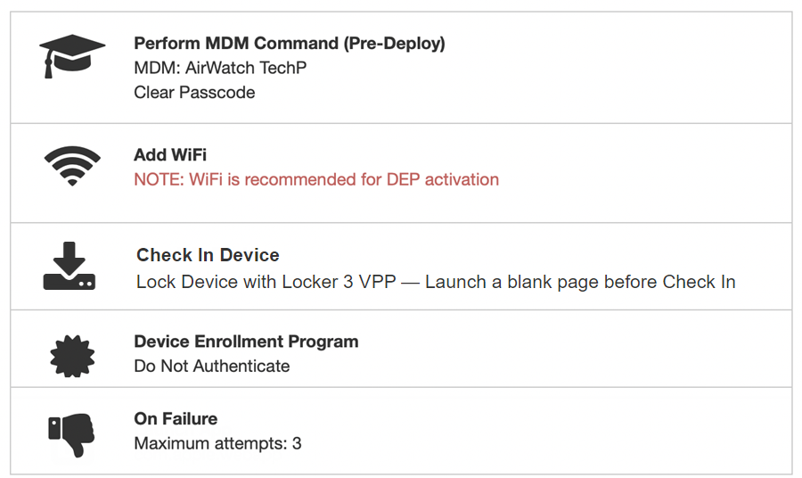
Task: Click the WiFi signal icon
Action: [72, 166]
